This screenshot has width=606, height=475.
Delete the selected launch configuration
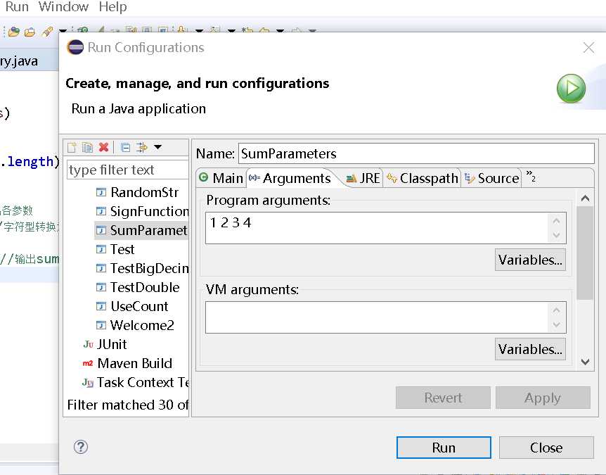coord(103,147)
